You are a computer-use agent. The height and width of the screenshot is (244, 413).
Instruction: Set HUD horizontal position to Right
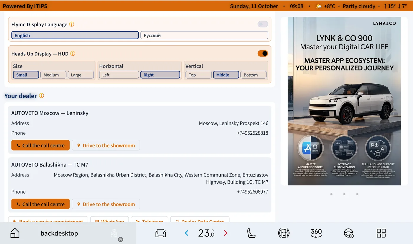coord(160,75)
